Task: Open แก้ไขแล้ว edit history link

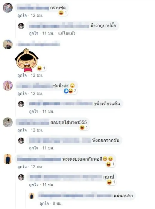Action: pyautogui.click(x=67, y=33)
